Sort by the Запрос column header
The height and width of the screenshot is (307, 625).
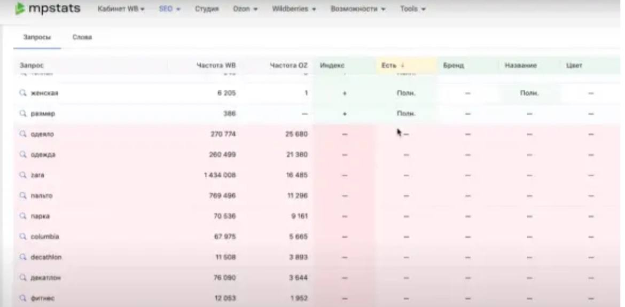point(32,65)
